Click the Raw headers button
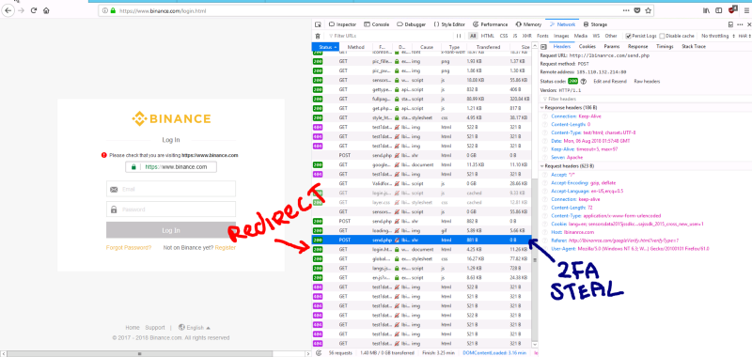The image size is (752, 357). tap(647, 82)
